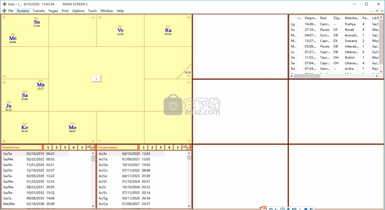The width and height of the screenshot is (385, 210).
Task: Click the Rahu (Ra) planet in Gemini
Action: [x=168, y=30]
